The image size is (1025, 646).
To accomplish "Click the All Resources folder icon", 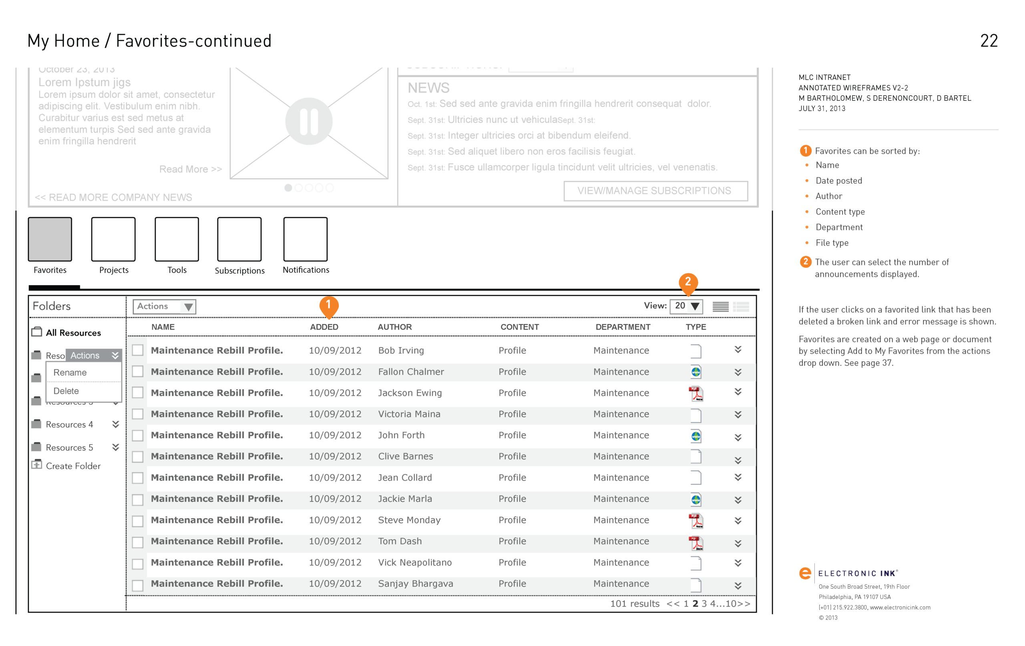I will 37,332.
